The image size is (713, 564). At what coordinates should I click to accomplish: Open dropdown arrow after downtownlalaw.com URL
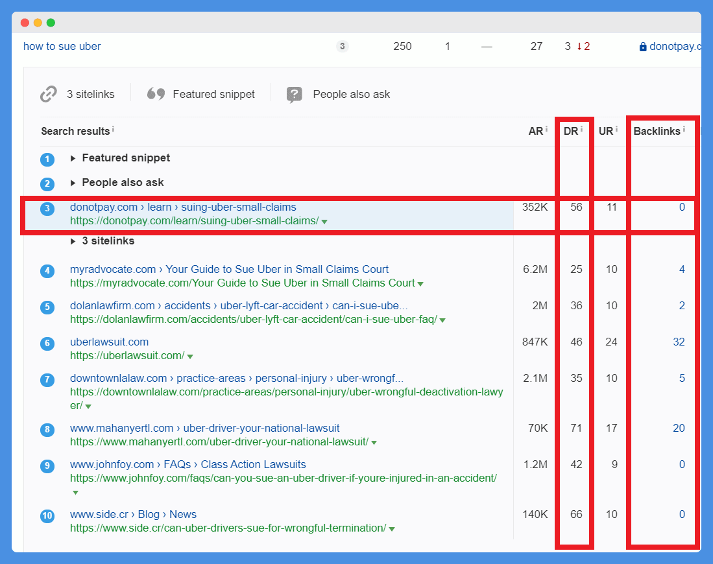[88, 406]
